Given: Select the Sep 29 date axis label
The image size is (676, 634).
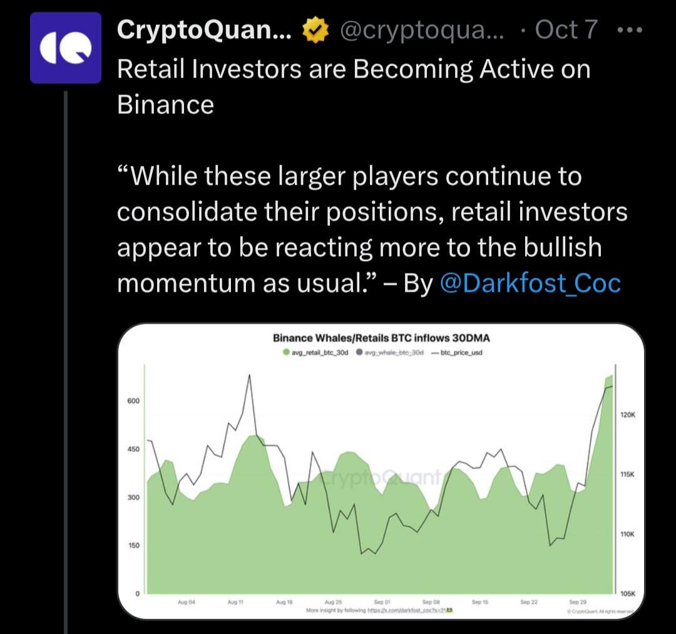Looking at the screenshot, I should (578, 602).
